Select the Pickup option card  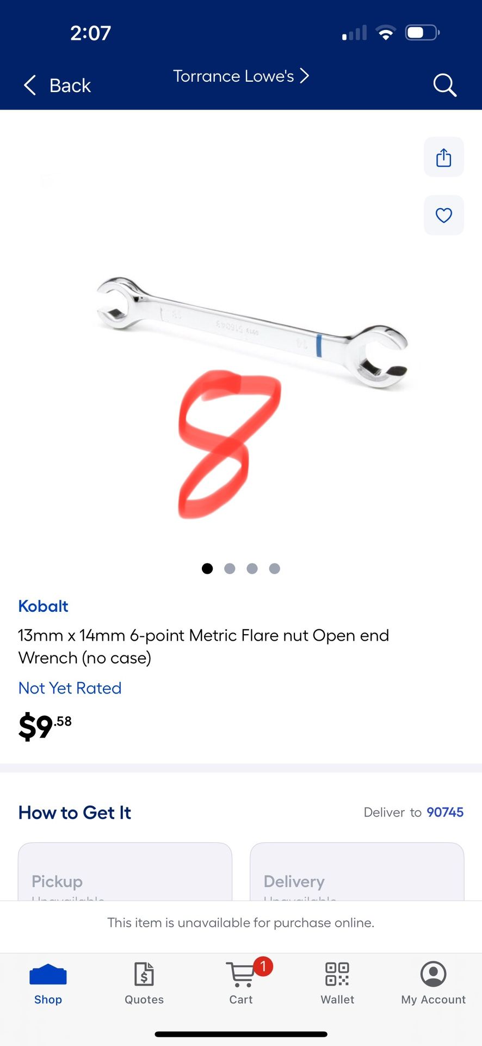pyautogui.click(x=125, y=872)
